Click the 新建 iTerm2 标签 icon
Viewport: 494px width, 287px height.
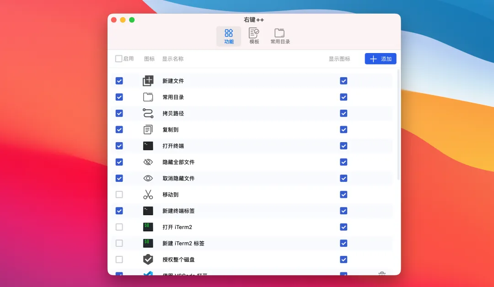click(x=148, y=243)
